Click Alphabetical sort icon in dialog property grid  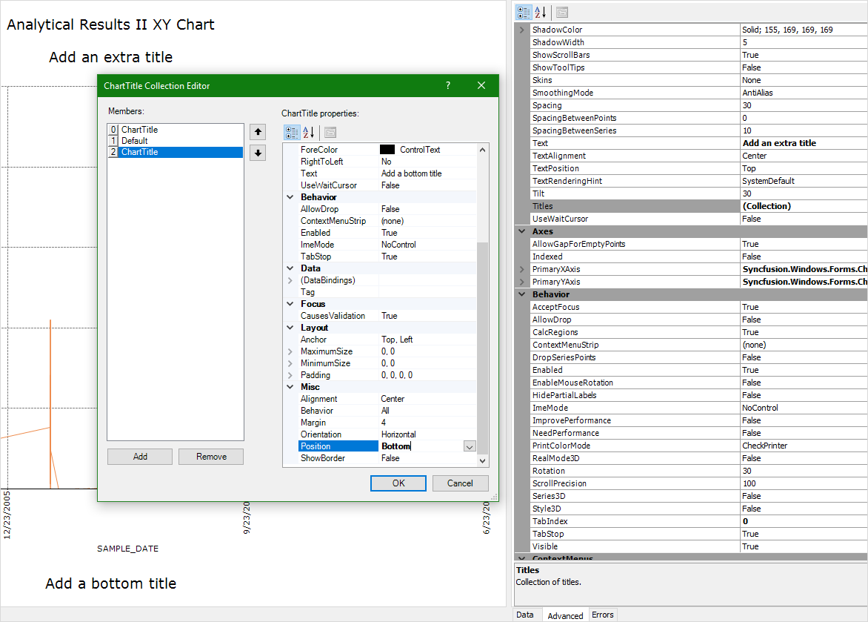[309, 133]
